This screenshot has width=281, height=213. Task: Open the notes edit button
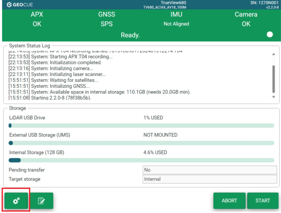click(42, 201)
